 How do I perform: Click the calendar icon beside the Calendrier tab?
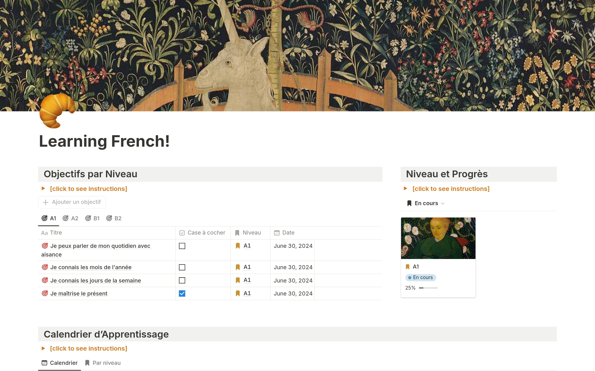(44, 363)
